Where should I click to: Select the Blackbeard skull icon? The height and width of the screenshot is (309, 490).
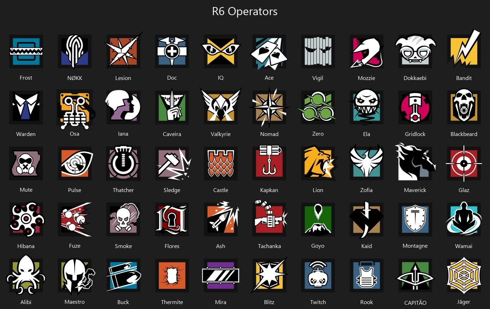(x=464, y=107)
